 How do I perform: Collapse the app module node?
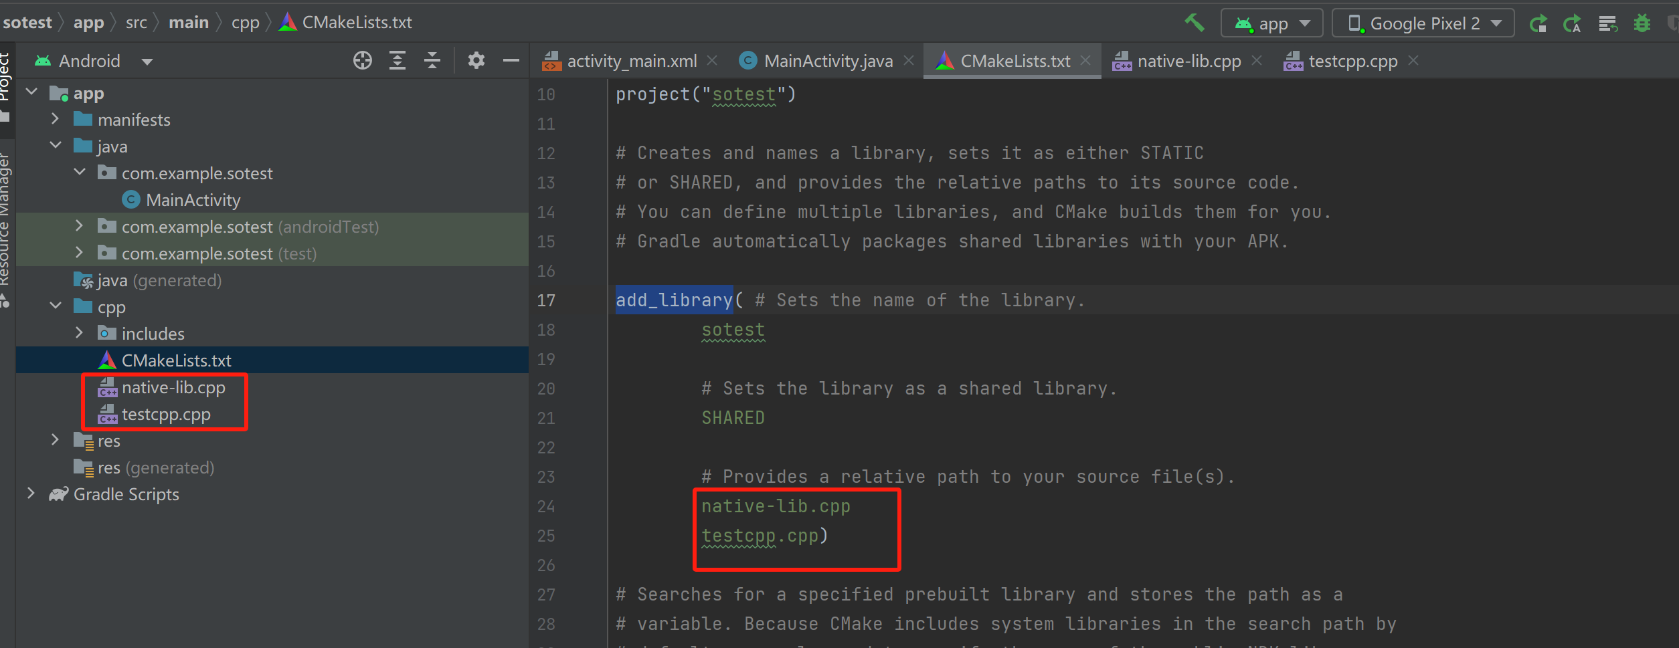click(31, 92)
